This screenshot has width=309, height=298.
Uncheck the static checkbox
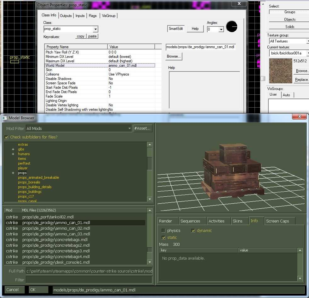(163, 237)
